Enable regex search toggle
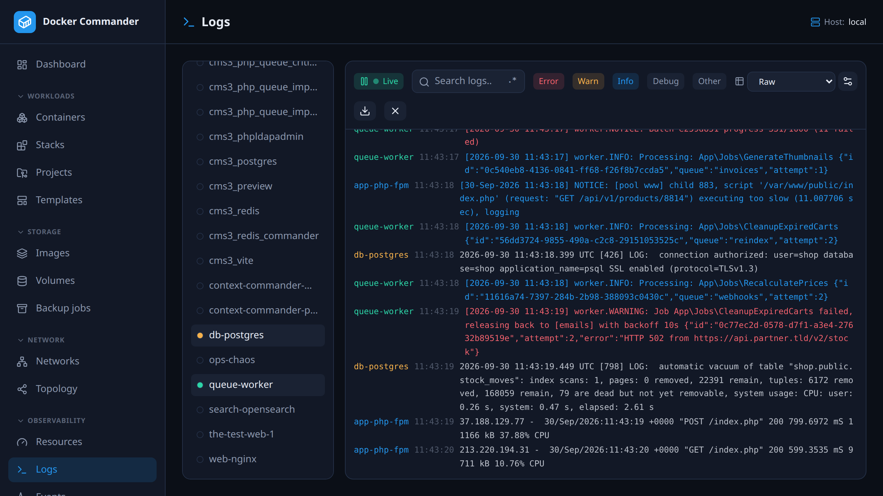Viewport: 883px width, 496px height. pyautogui.click(x=513, y=81)
